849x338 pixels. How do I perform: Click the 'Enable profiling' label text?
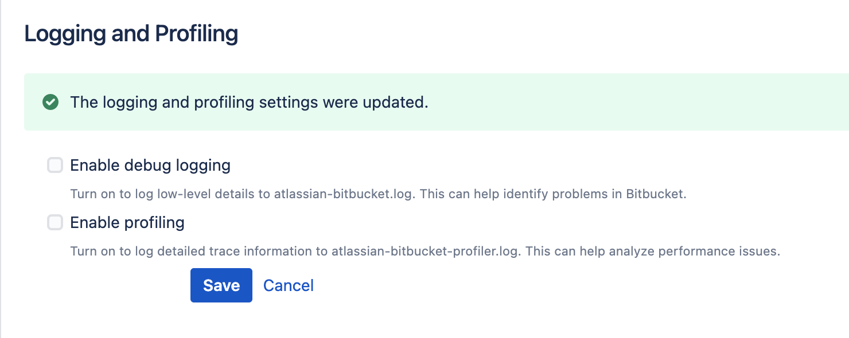pyautogui.click(x=127, y=222)
